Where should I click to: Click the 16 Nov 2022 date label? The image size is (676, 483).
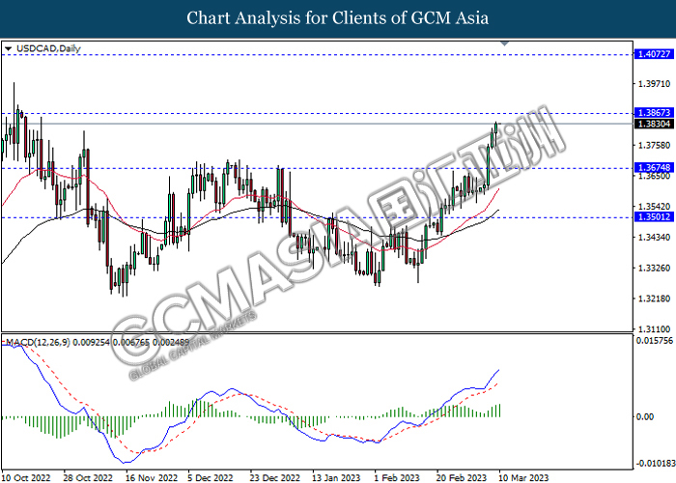(x=152, y=478)
